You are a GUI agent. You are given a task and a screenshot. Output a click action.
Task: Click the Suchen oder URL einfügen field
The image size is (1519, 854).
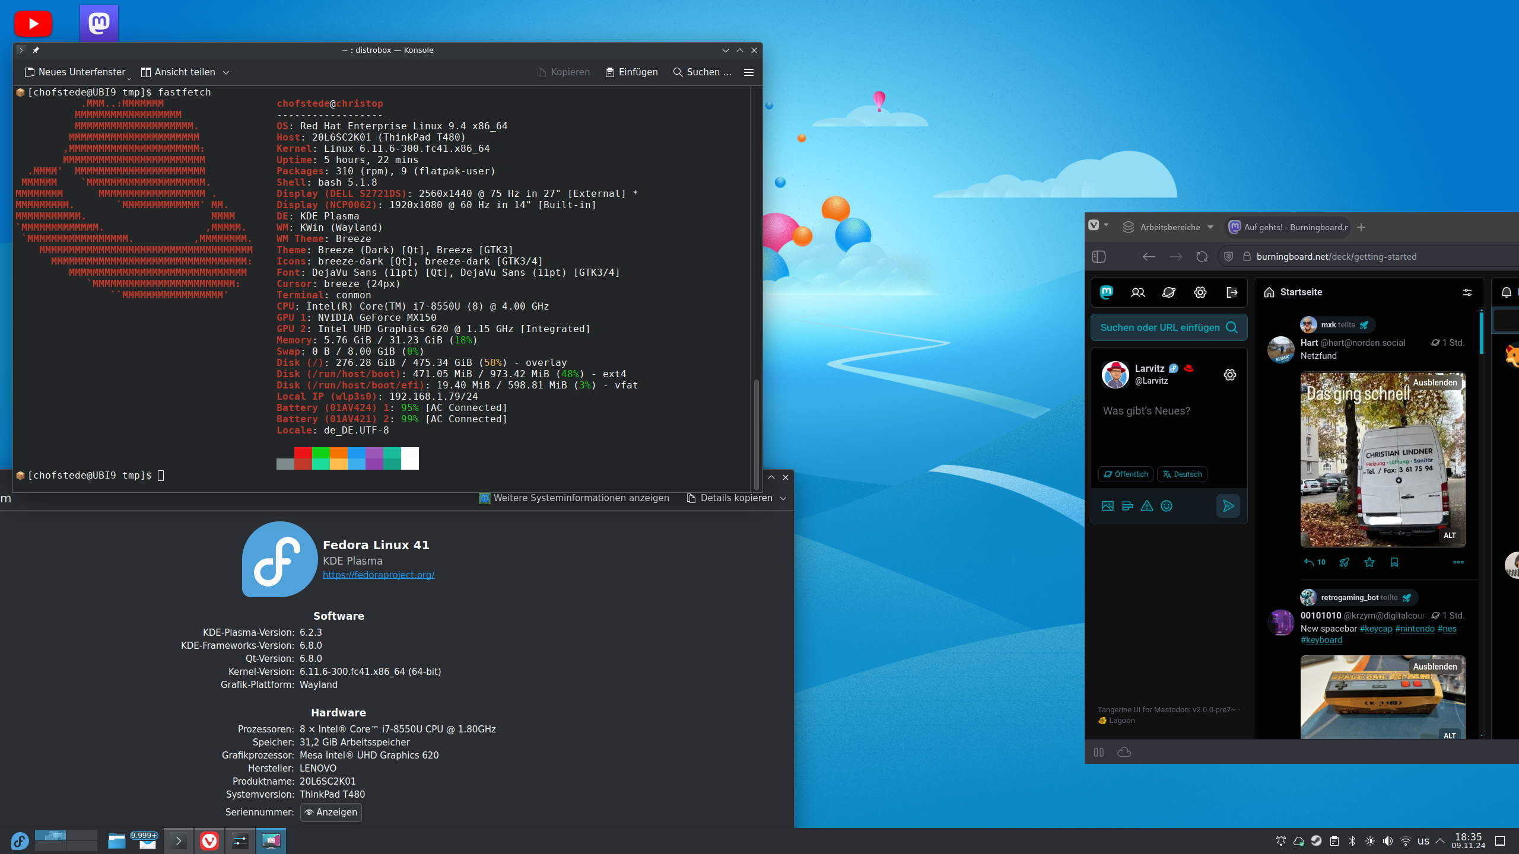coord(1160,327)
